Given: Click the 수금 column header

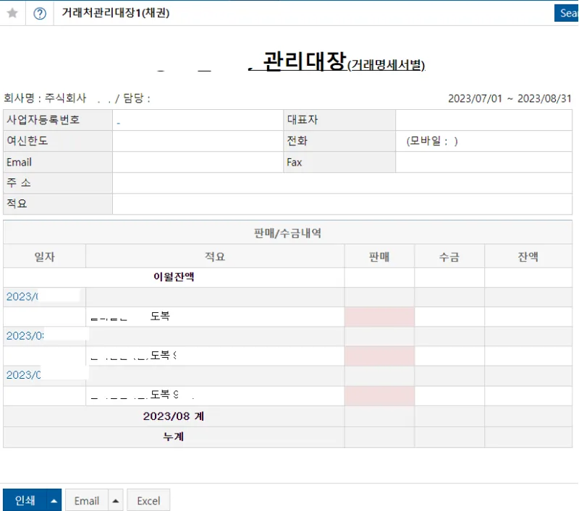Looking at the screenshot, I should coord(449,257).
